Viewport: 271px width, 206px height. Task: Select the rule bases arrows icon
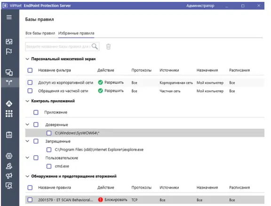[x=9, y=82]
